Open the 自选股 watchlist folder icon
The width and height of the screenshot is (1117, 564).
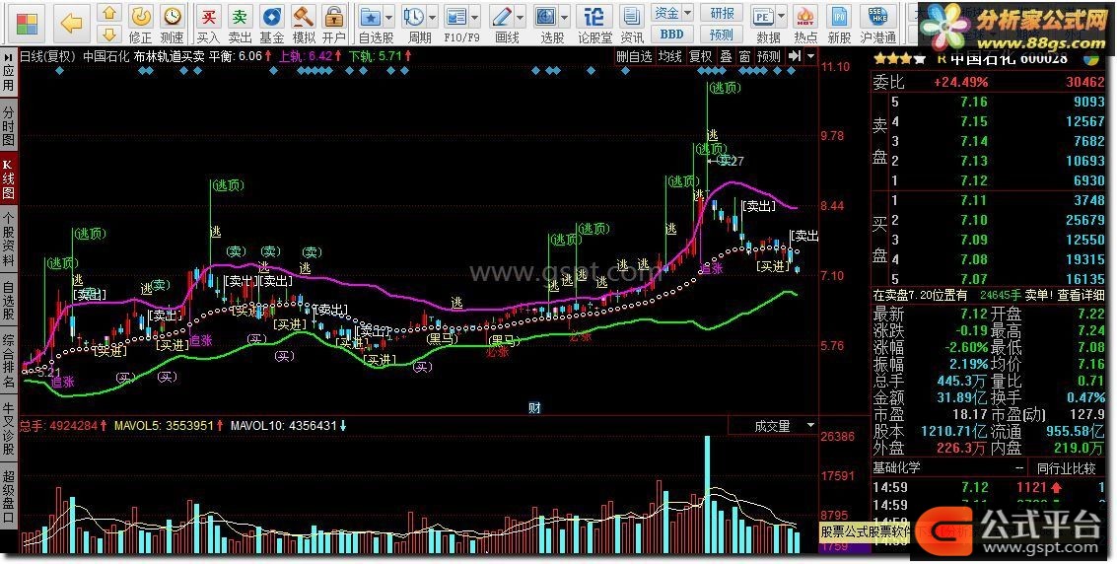(x=370, y=17)
